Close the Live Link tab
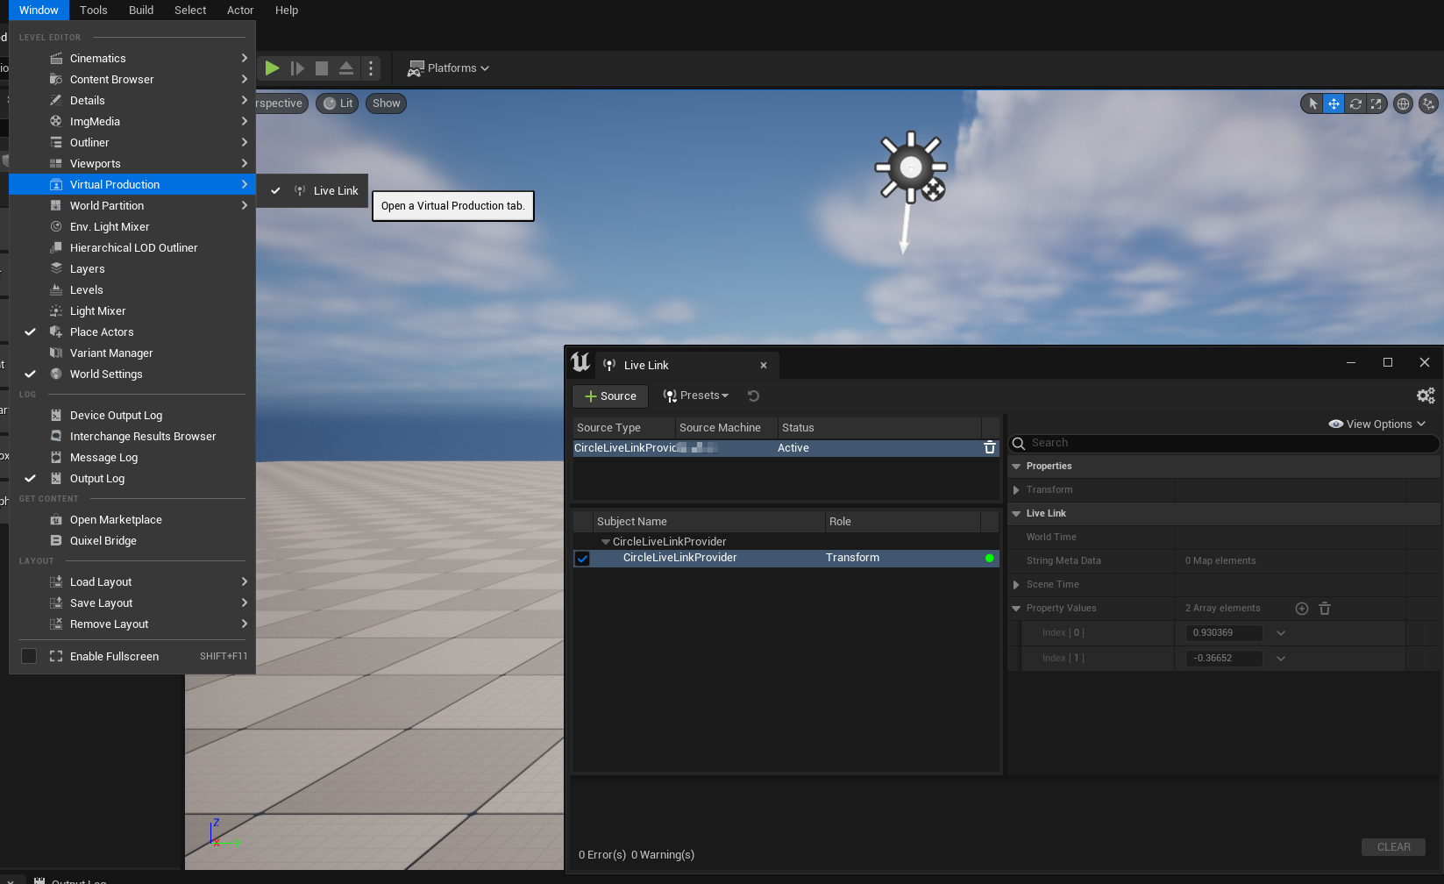Image resolution: width=1444 pixels, height=884 pixels. click(x=764, y=366)
